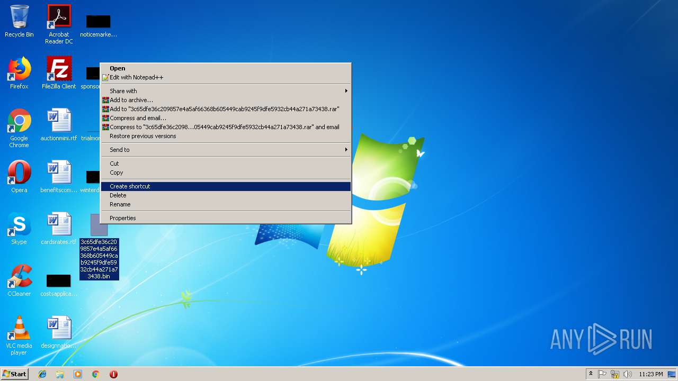Open Windows Explorer folder in taskbar
This screenshot has width=678, height=381.
(x=60, y=374)
